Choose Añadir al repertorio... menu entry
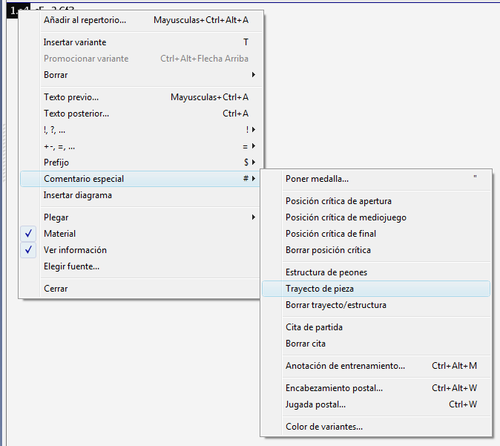 coord(141,20)
